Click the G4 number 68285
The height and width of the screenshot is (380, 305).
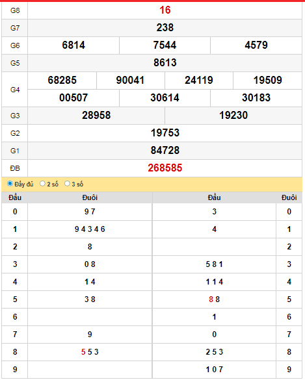click(62, 80)
